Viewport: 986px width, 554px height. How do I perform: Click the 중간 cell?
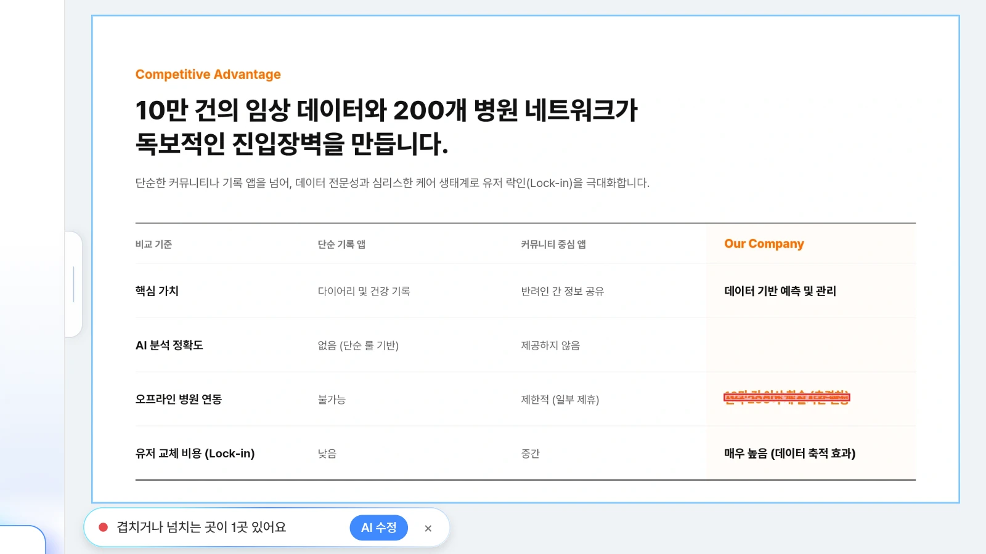pos(531,454)
